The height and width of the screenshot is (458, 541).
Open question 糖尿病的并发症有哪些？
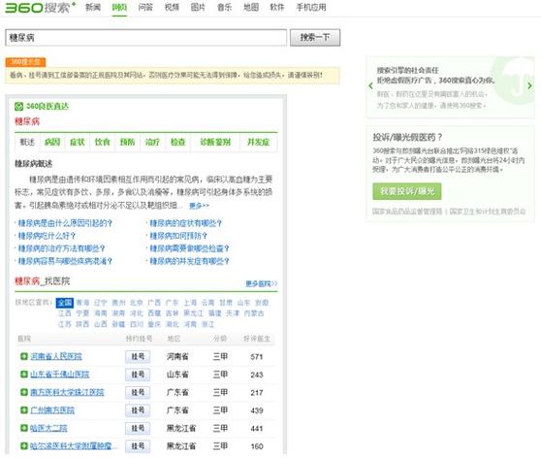point(189,261)
